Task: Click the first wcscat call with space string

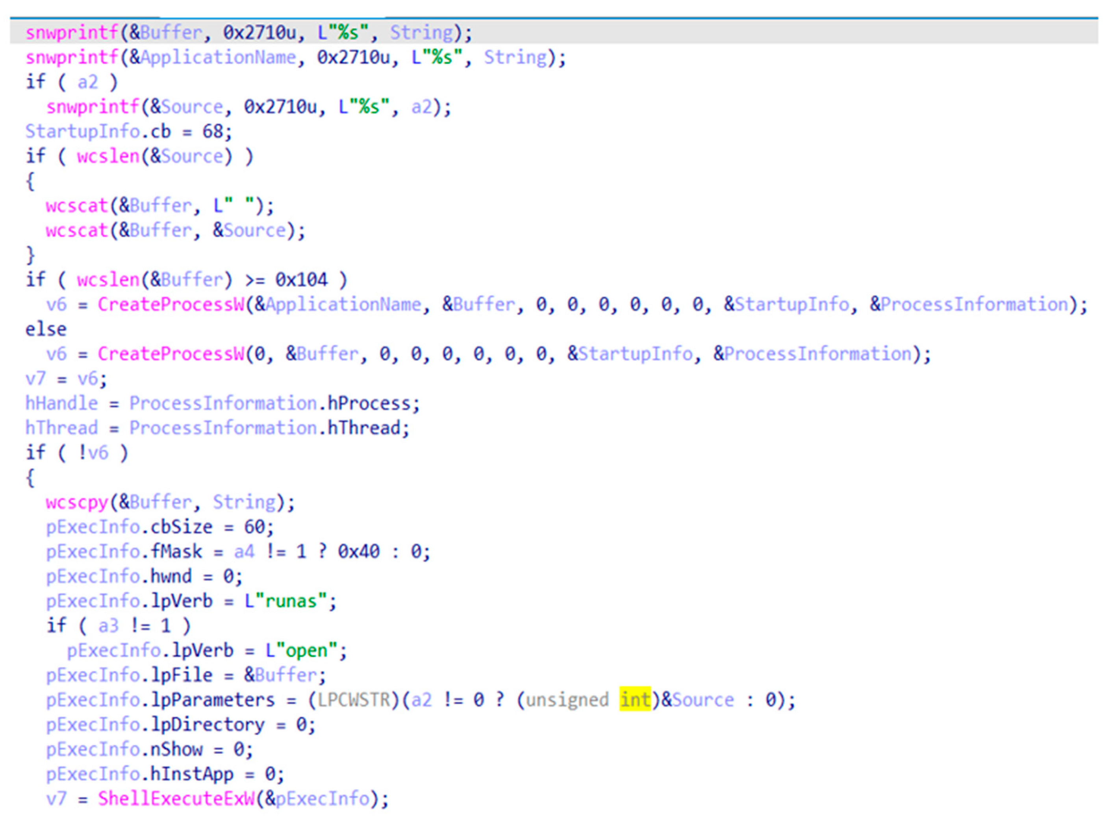Action: (77, 206)
